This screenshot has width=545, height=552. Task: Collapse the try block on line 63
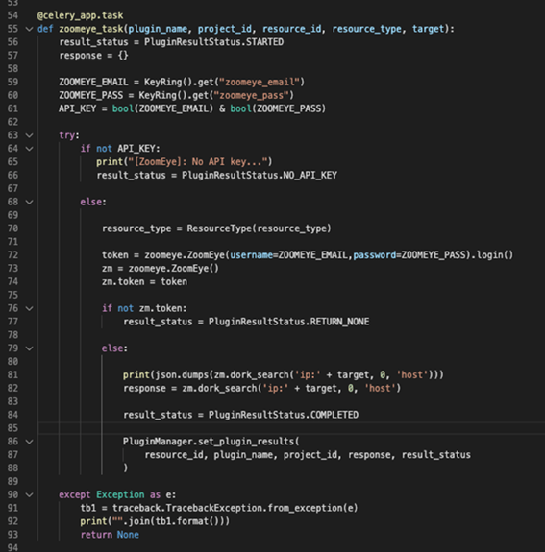29,135
